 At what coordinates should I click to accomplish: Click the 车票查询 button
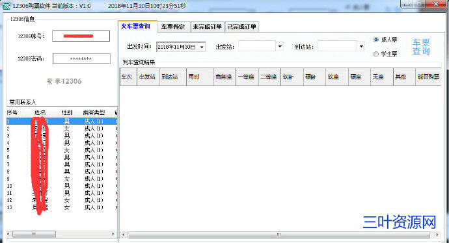[421, 47]
